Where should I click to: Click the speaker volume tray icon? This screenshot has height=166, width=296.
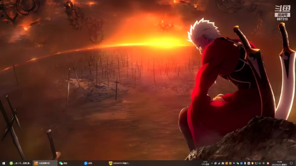pos(260,163)
